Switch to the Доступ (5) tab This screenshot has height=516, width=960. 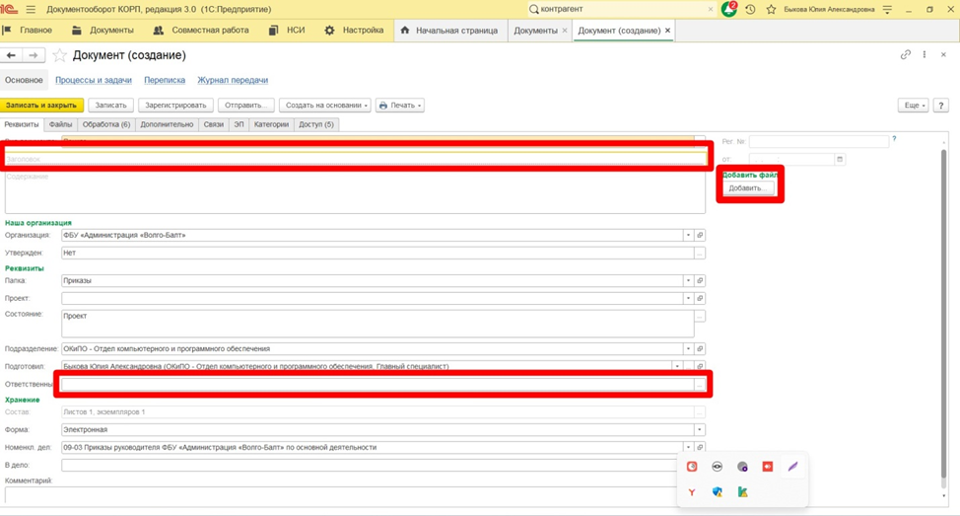click(x=316, y=124)
